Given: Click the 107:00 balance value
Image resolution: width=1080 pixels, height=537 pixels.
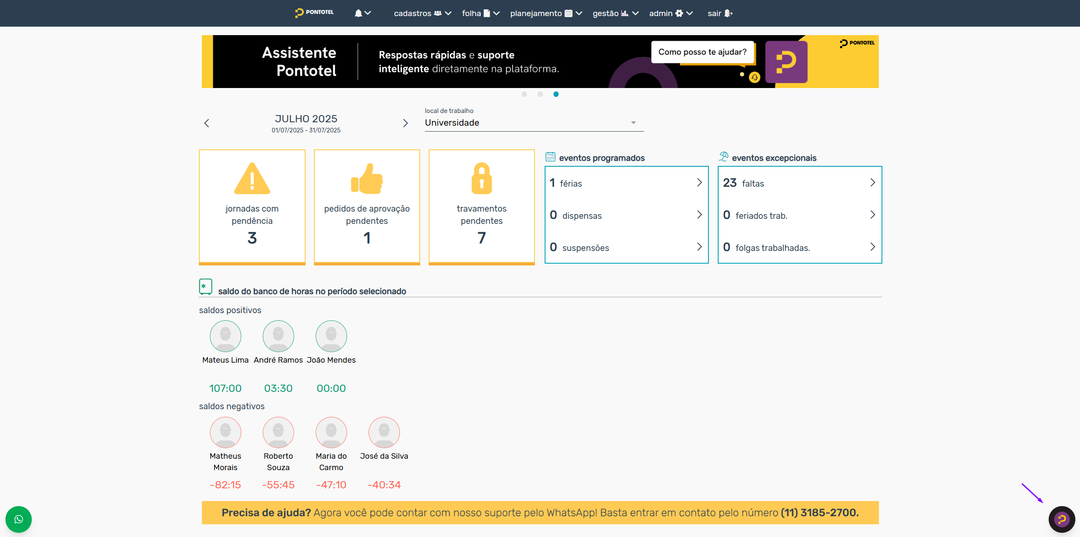Looking at the screenshot, I should tap(226, 388).
